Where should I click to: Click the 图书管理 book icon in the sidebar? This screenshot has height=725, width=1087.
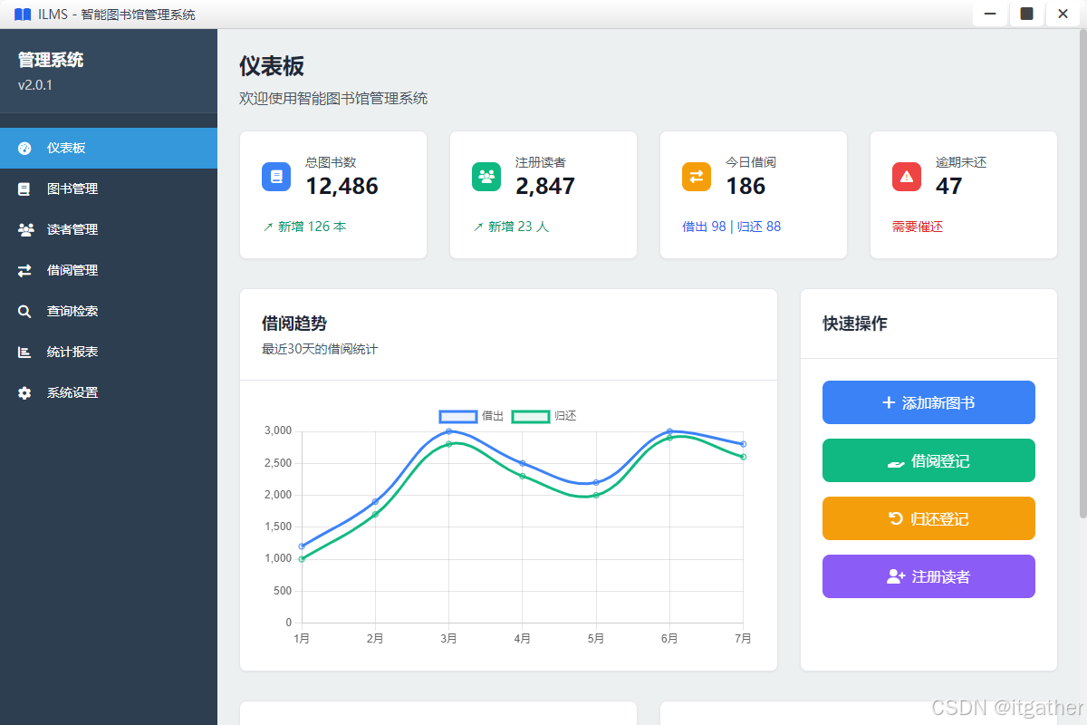(24, 188)
